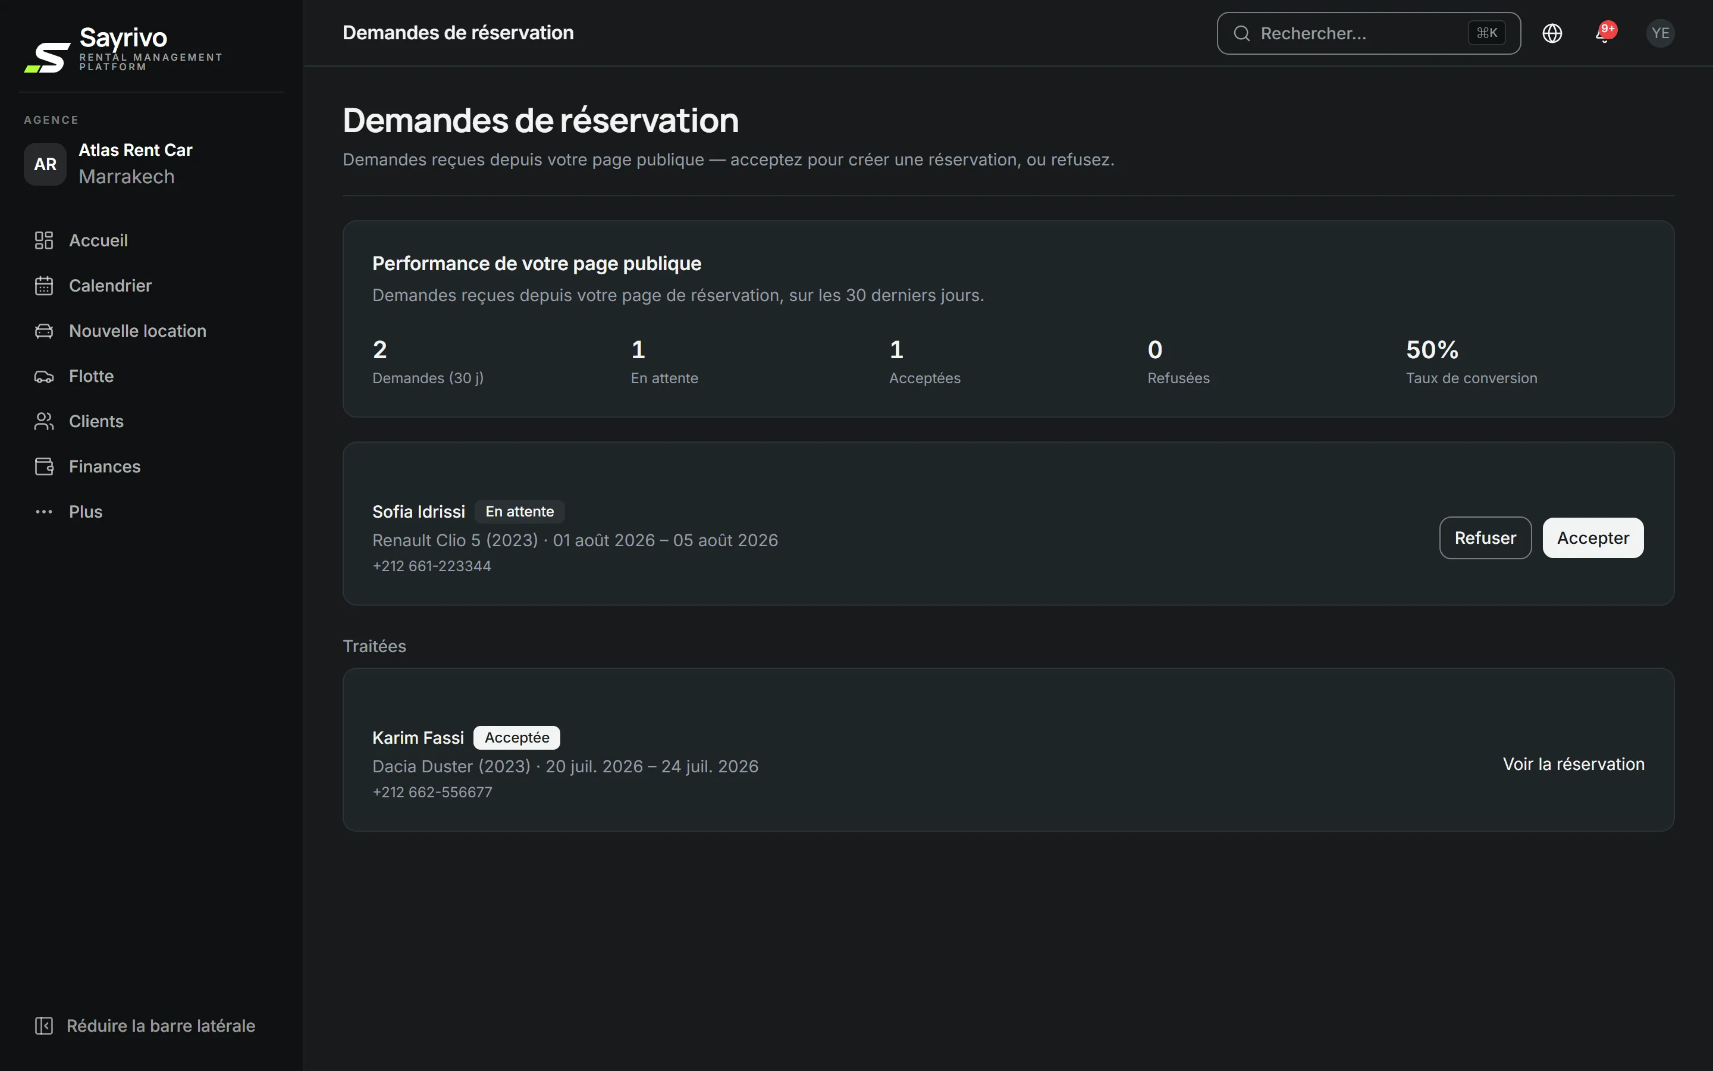This screenshot has width=1713, height=1071.
Task: Click Dacia Duster (2023) details line
Action: tap(565, 766)
